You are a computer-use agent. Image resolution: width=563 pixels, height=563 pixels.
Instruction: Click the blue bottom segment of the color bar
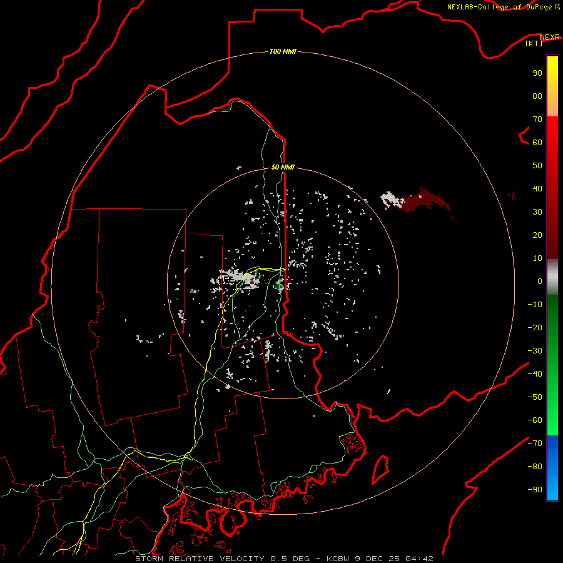click(552, 468)
